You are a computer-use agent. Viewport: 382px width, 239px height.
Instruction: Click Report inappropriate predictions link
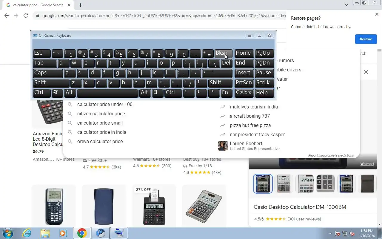(331, 155)
